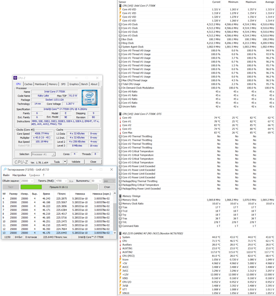276x296 pixels.
Task: Click the voltage icon beside +12V
Action: (x=120, y=274)
